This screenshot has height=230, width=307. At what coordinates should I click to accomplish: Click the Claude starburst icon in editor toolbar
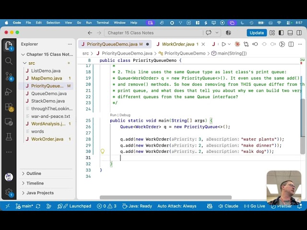237,44
